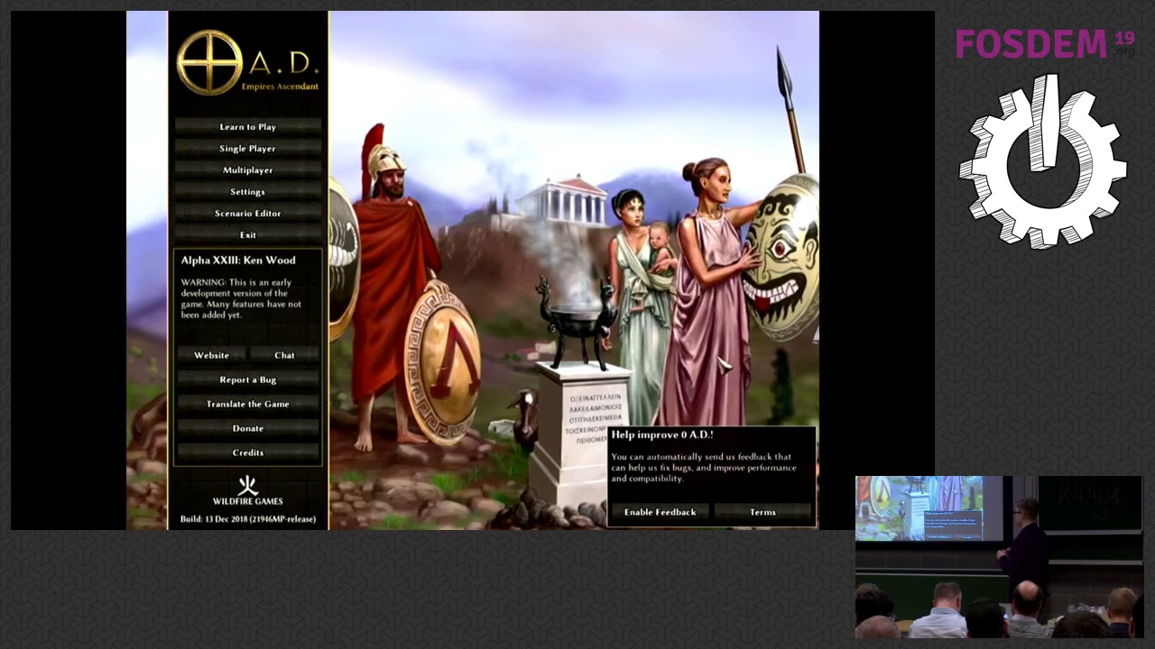Click the Donate button
This screenshot has width=1155, height=649.
(247, 428)
